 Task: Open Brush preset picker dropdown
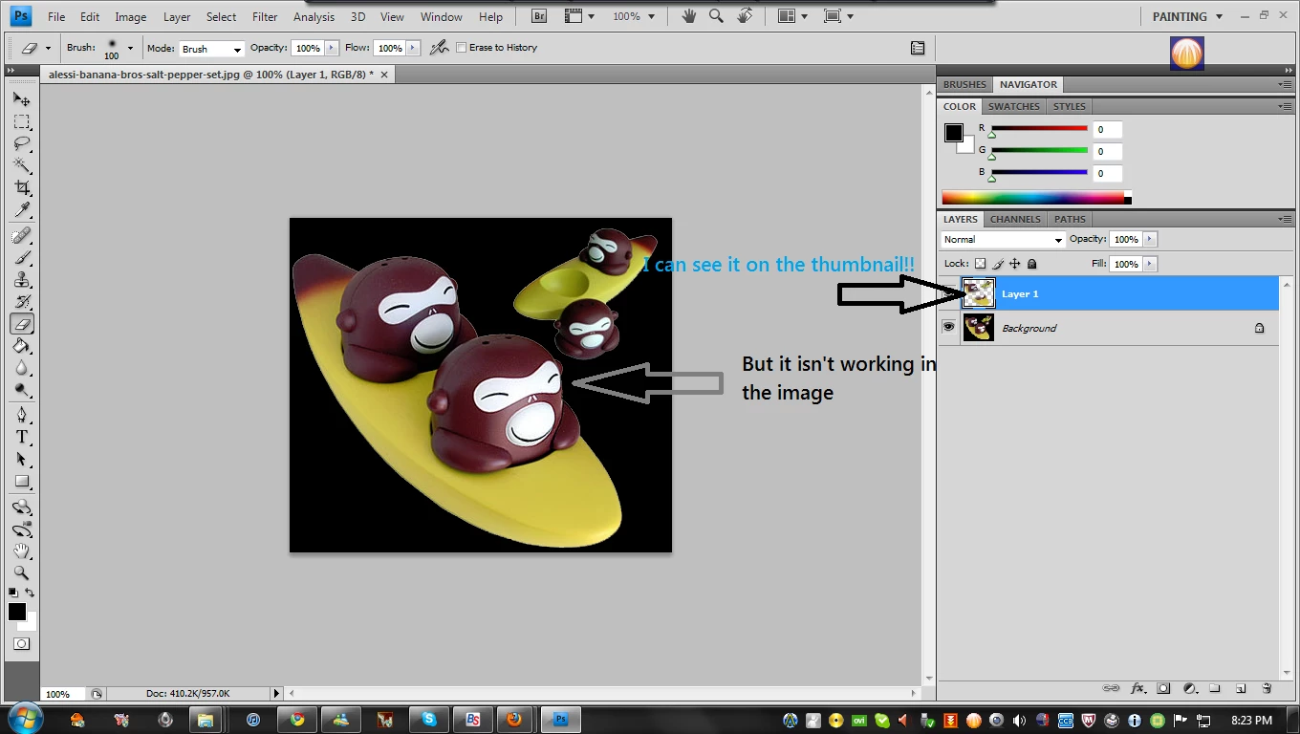pyautogui.click(x=130, y=48)
